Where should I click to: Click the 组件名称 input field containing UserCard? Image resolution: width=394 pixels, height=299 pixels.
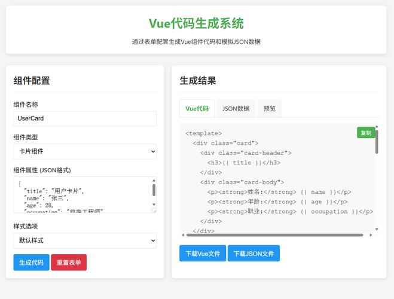pos(85,118)
